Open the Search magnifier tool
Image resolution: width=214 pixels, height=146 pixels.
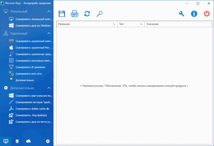pyautogui.click(x=100, y=14)
